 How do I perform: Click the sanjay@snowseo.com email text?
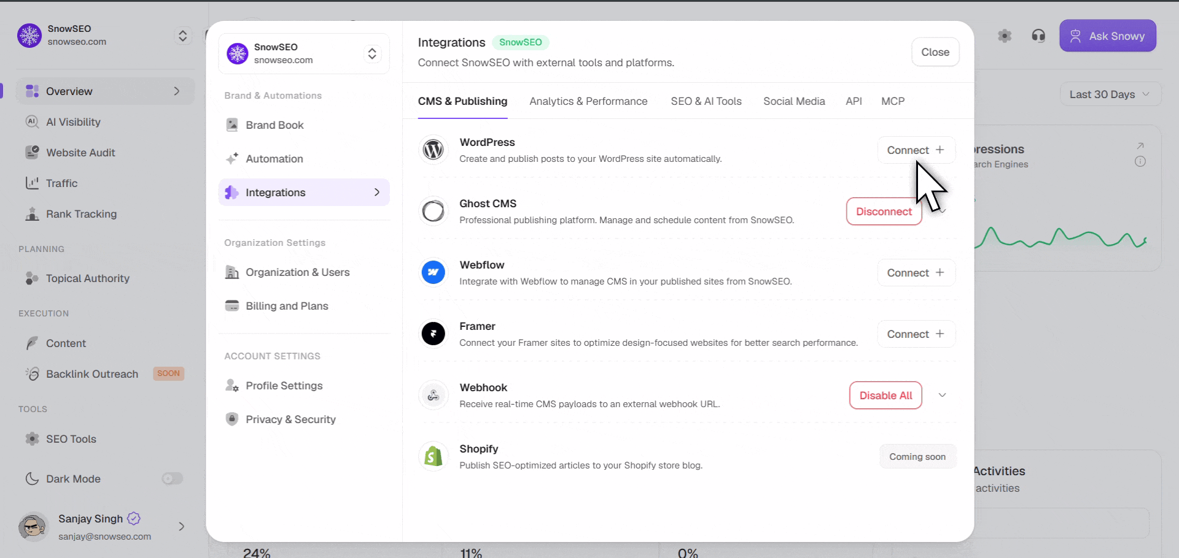104,537
